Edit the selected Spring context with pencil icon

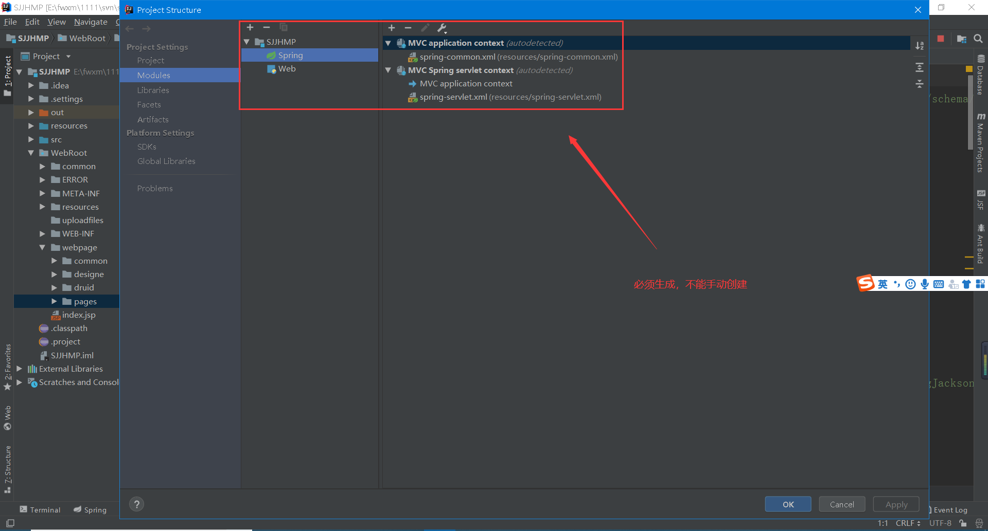425,28
